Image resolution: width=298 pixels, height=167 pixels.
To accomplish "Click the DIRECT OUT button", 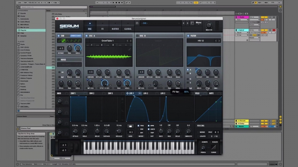I will [76, 36].
